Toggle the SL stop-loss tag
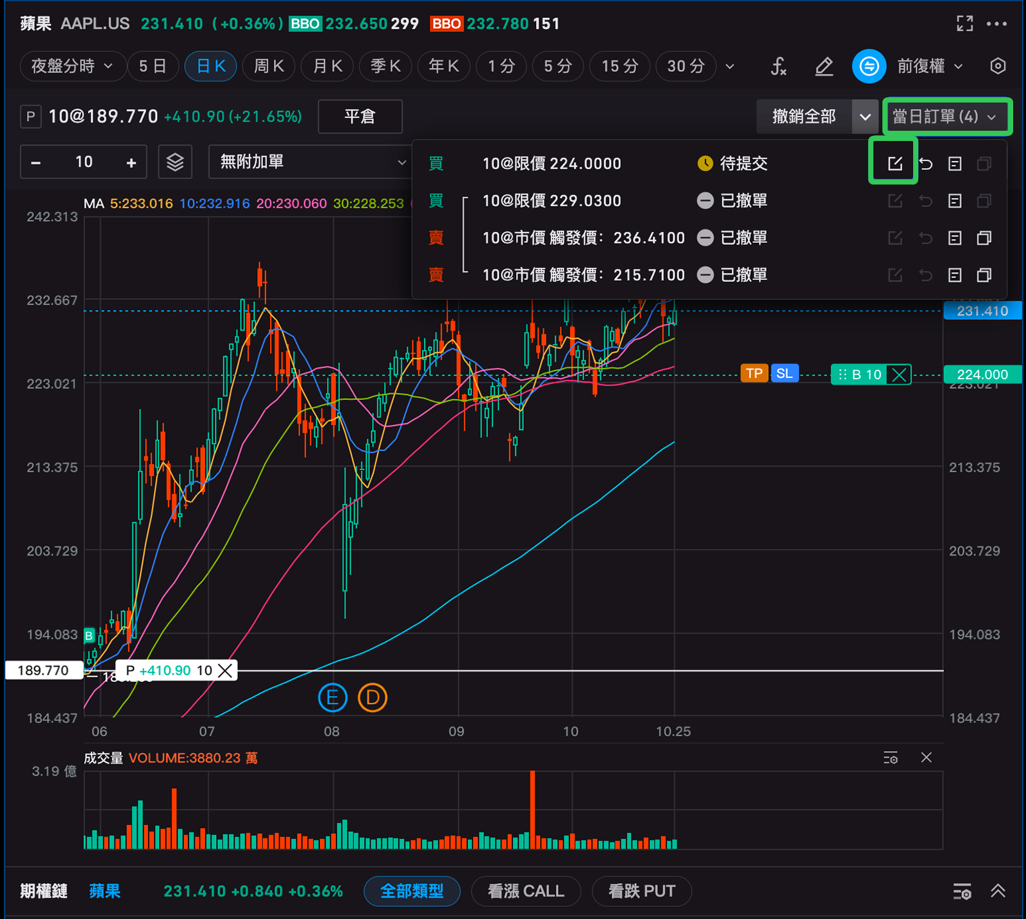 [784, 374]
